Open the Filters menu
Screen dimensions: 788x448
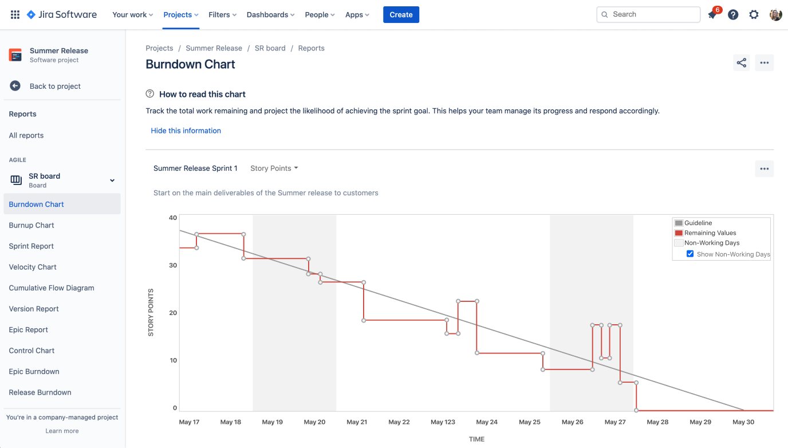[222, 15]
